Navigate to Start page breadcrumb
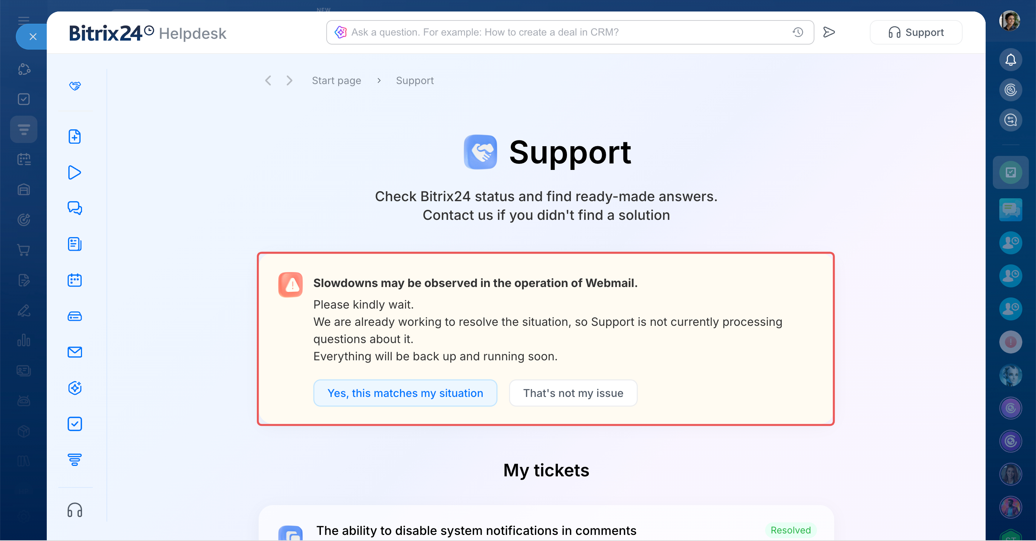This screenshot has width=1036, height=541. (x=336, y=81)
